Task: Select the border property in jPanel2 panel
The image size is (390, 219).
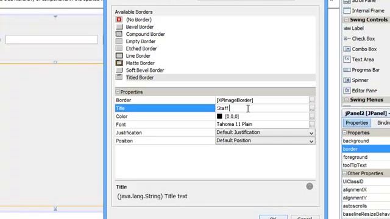Action: [x=366, y=149]
